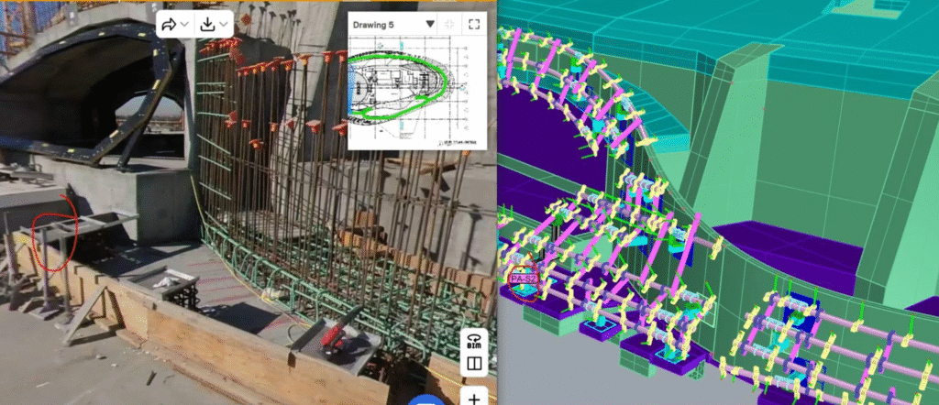
Task: Click the download icon
Action: pyautogui.click(x=208, y=24)
